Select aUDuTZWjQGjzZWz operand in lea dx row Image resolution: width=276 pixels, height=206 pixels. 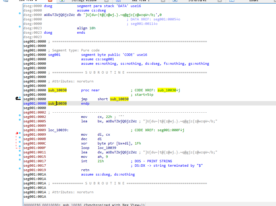[x=121, y=152]
